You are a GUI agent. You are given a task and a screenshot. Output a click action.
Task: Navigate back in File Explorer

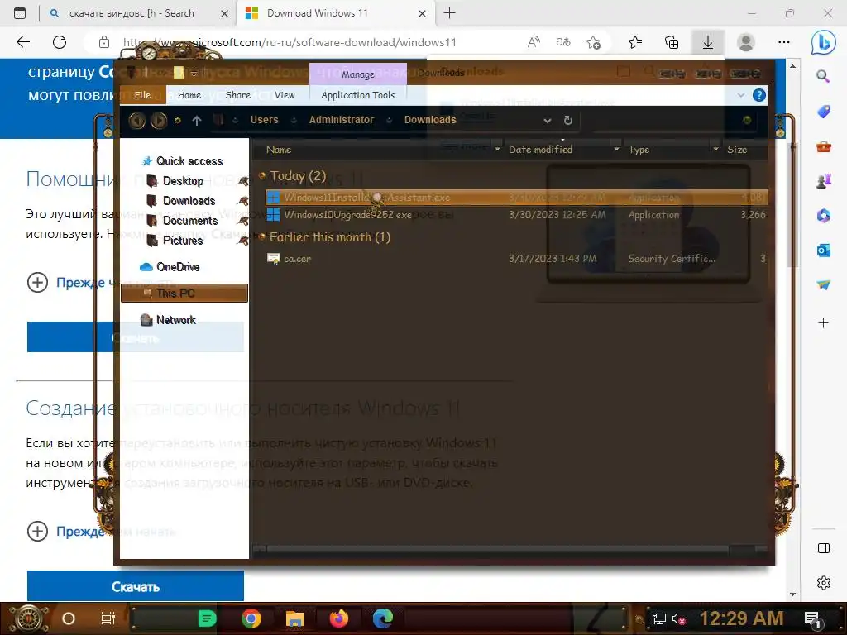coord(137,120)
